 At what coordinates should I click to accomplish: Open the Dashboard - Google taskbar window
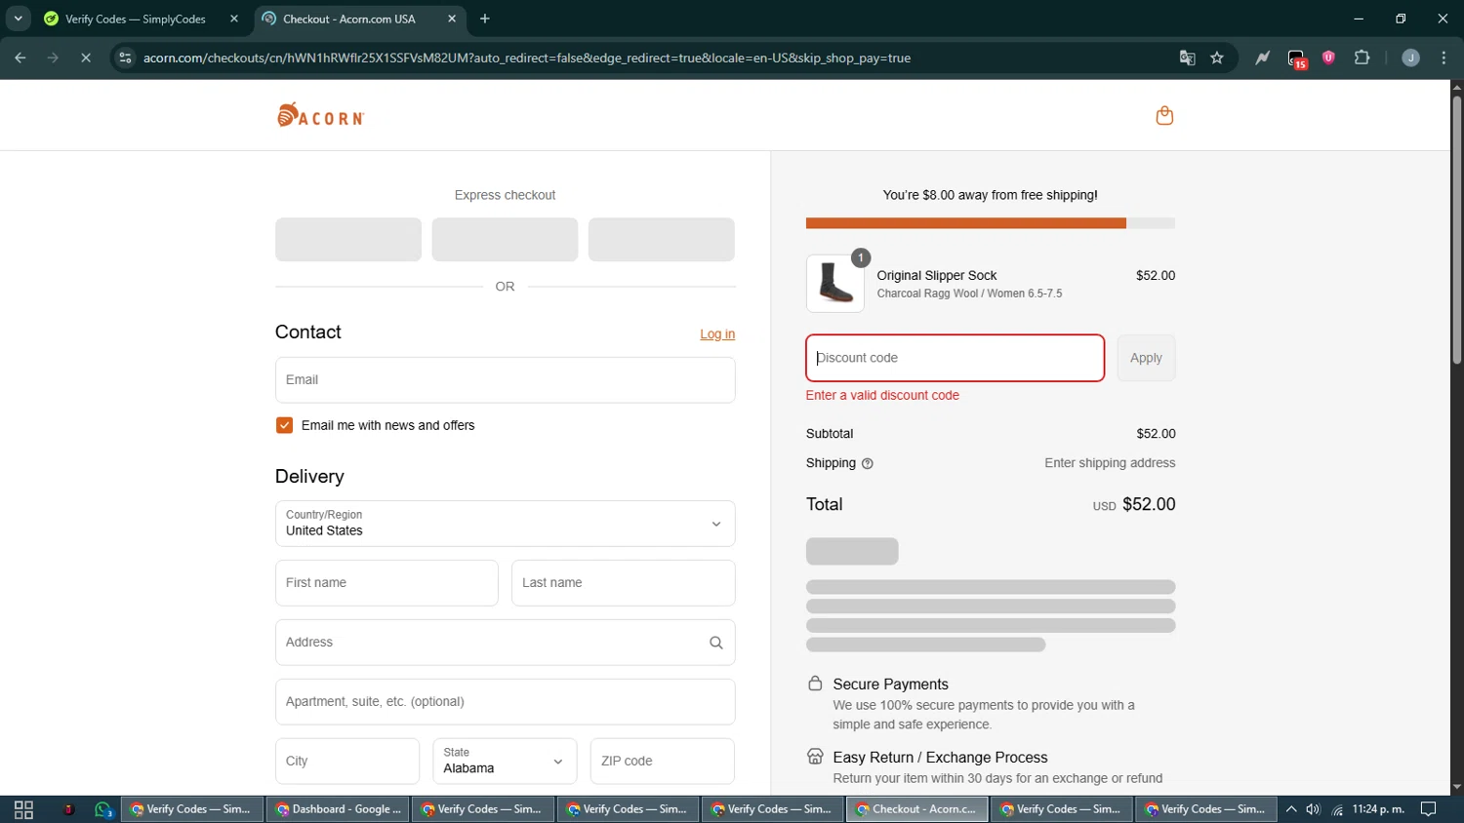coord(338,809)
